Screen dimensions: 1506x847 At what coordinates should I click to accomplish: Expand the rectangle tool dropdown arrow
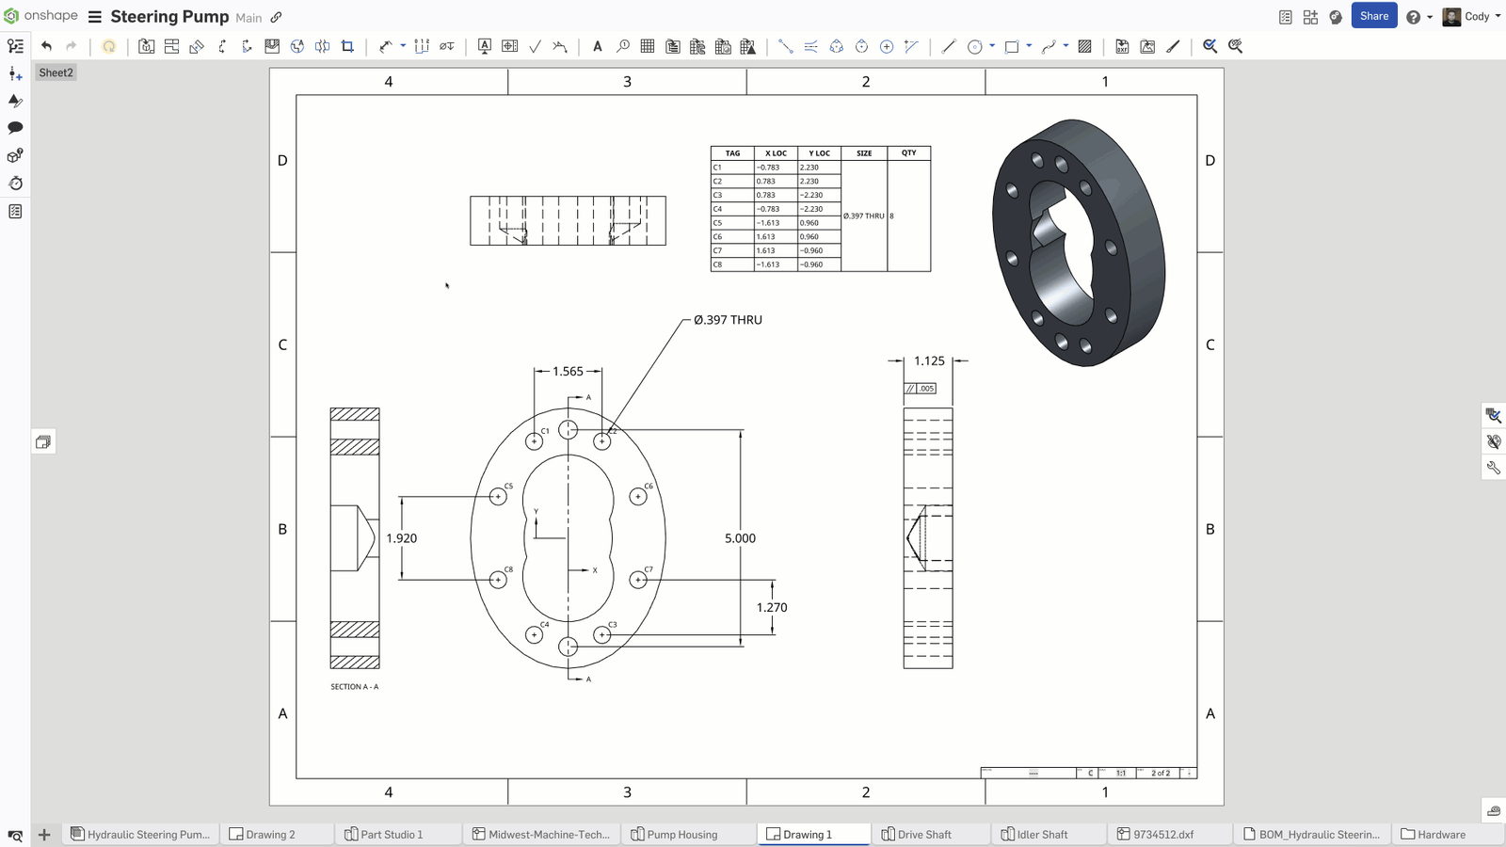point(1029,46)
